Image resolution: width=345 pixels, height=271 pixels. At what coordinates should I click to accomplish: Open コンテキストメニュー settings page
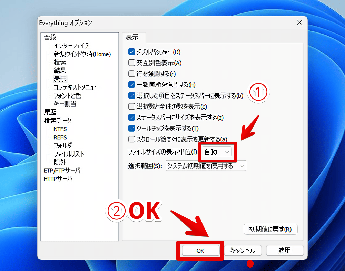(x=77, y=87)
